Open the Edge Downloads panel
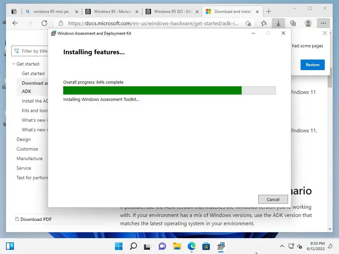 coord(278,23)
